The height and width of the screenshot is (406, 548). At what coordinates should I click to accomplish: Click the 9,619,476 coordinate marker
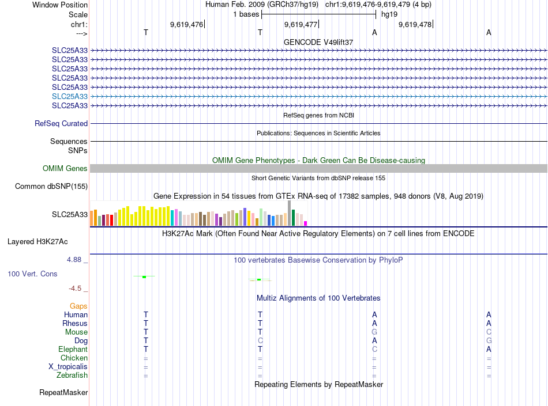pos(187,24)
